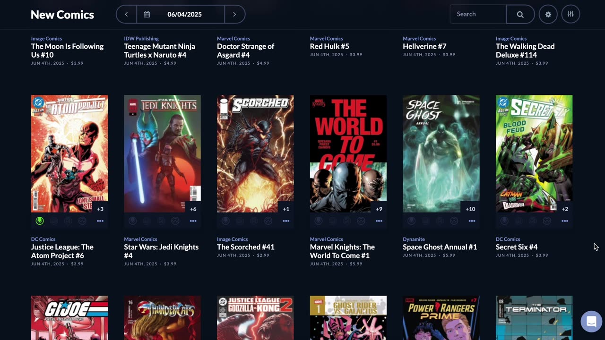Expand +2 variants on Secret Six cover
The width and height of the screenshot is (605, 340).
(565, 209)
